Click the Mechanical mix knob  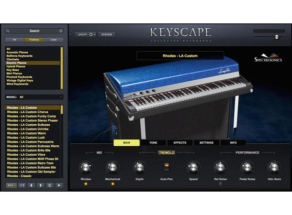pyautogui.click(x=112, y=167)
